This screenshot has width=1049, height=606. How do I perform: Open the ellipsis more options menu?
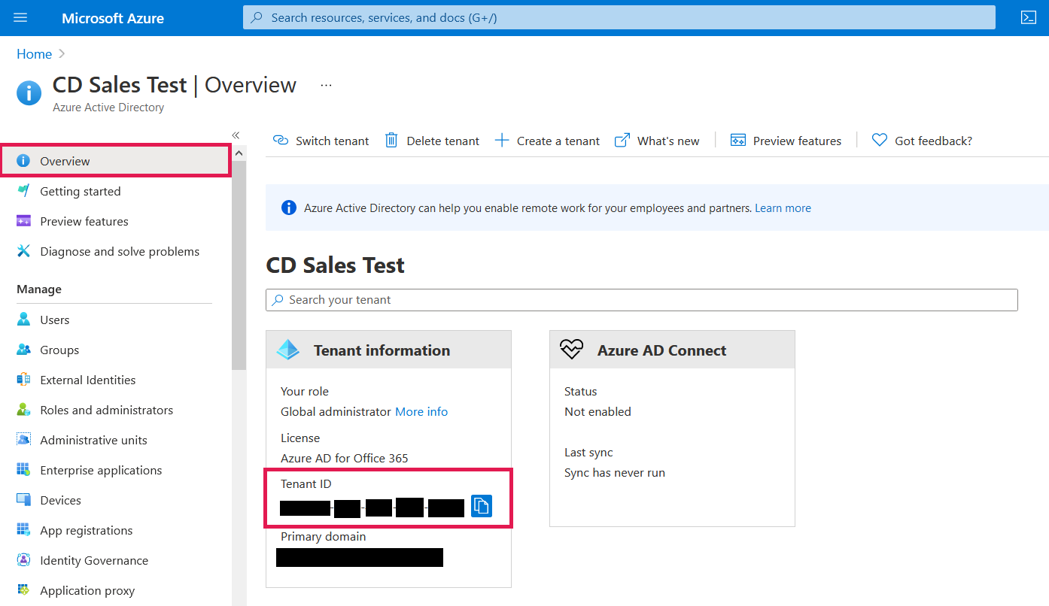326,86
